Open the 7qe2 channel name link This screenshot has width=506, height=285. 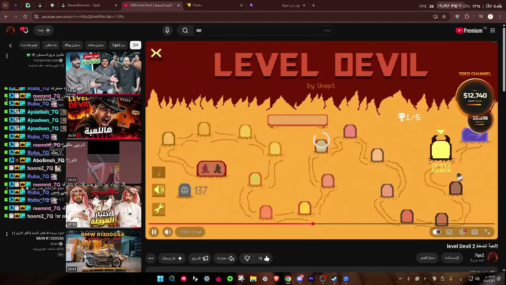479,255
